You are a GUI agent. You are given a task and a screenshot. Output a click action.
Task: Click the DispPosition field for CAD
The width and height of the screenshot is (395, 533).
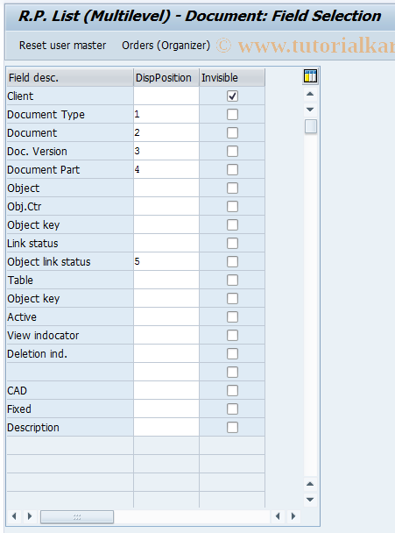(x=166, y=391)
